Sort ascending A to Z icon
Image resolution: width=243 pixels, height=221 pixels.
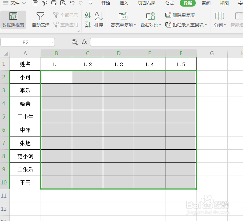pos(88,15)
